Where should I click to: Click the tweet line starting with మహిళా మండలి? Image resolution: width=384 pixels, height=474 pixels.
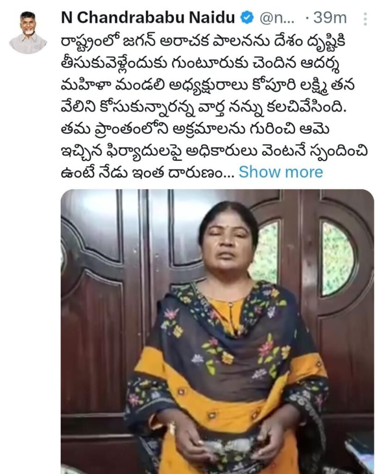(208, 86)
